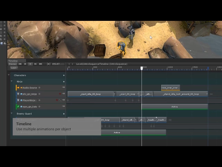
Task: Select the _stand_idle_look_around_00_loop clip
Action: click(181, 94)
